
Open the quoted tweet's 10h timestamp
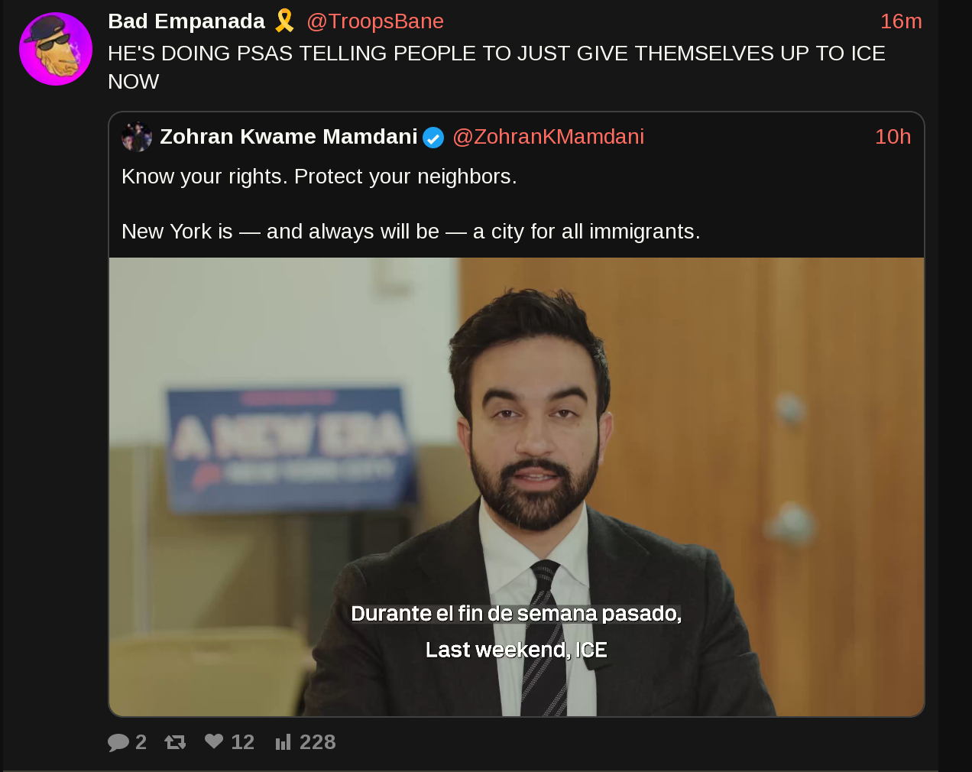[x=893, y=137]
